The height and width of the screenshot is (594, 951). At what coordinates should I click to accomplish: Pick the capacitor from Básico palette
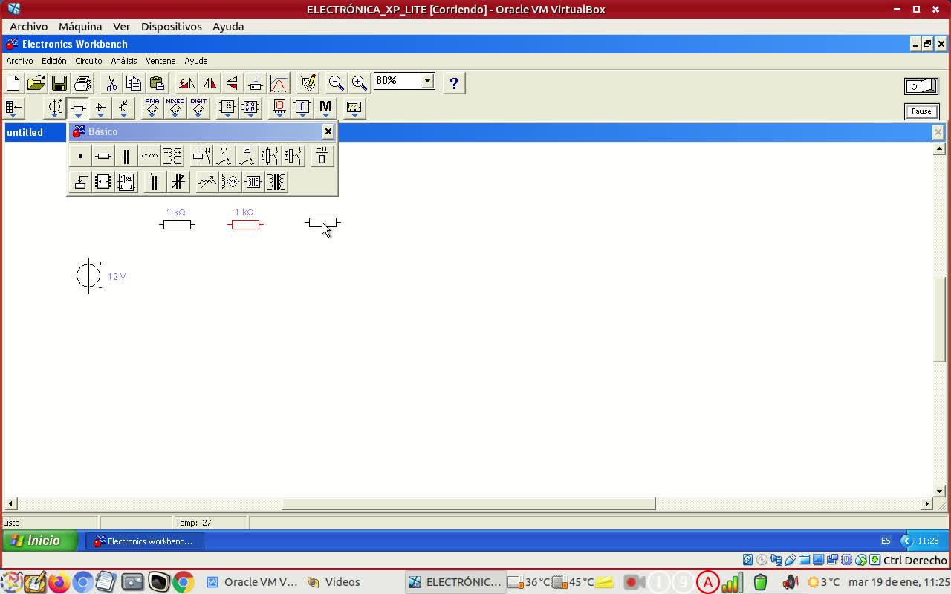click(x=126, y=157)
